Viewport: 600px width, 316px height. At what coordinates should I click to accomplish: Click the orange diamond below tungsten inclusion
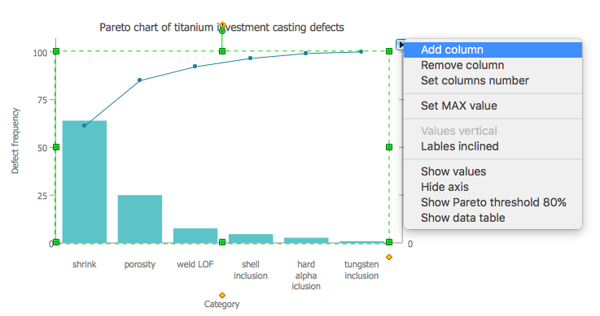(389, 258)
